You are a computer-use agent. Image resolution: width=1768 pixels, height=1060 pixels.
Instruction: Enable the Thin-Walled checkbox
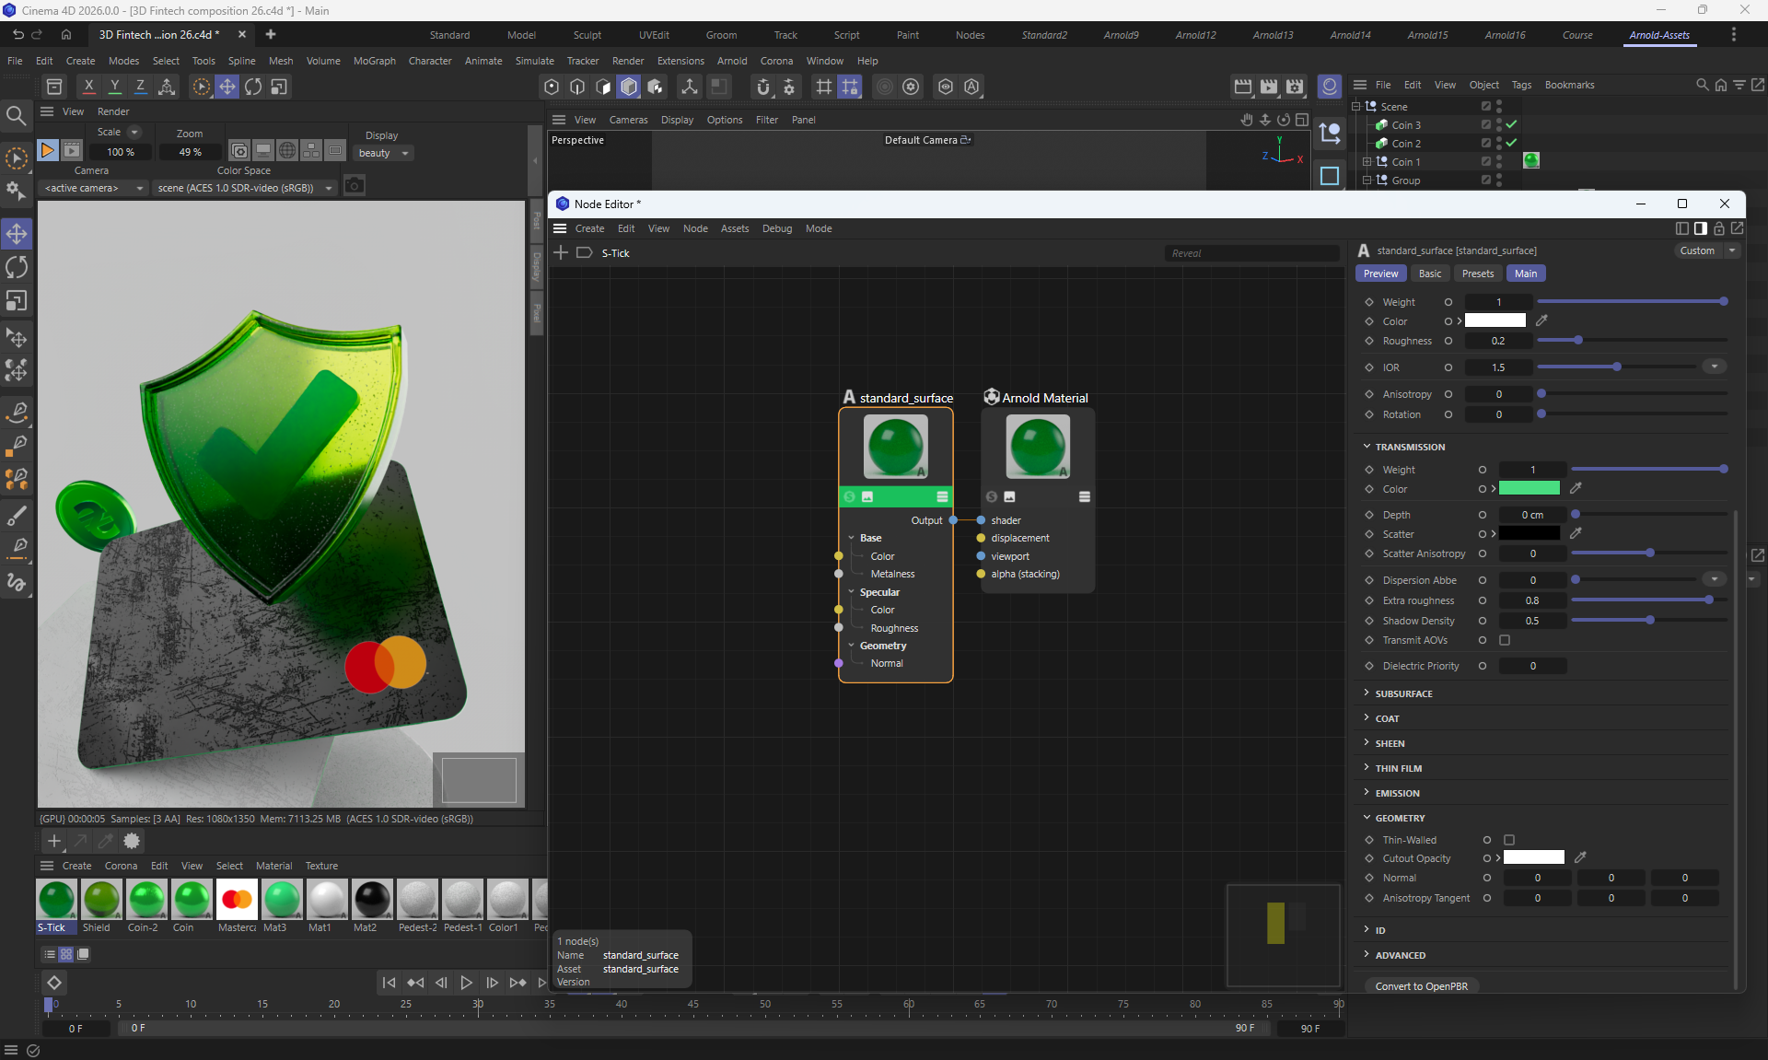[1509, 840]
